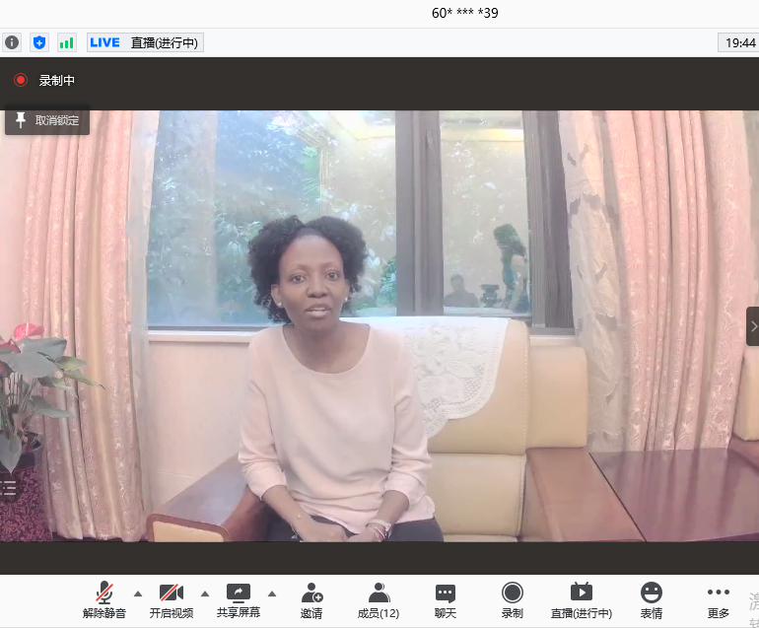Viewport: 759px width, 628px height.
Task: Expand the share options arrow beside 共享屏幕
Action: (x=272, y=593)
